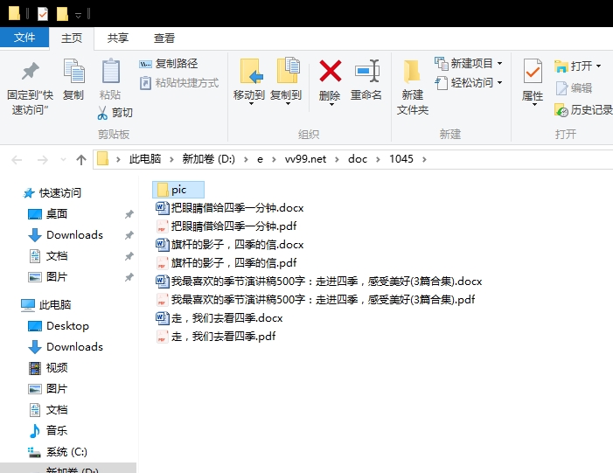
Task: Click the Back navigation arrow
Action: (17, 159)
